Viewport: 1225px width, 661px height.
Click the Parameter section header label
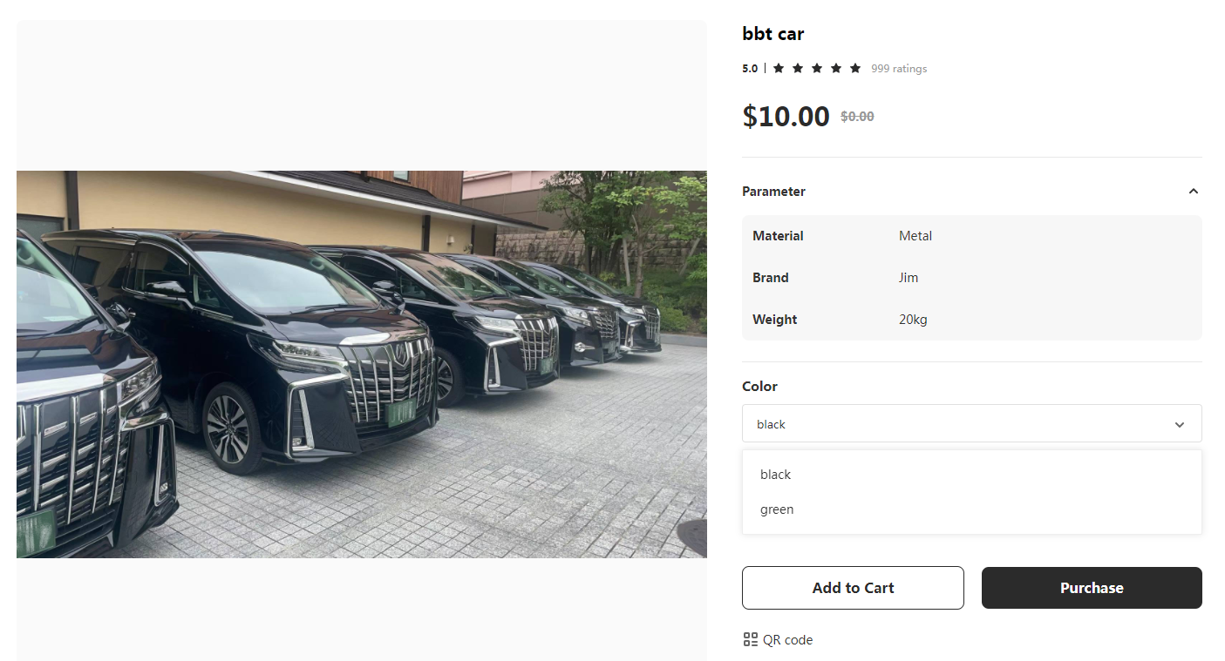coord(773,192)
